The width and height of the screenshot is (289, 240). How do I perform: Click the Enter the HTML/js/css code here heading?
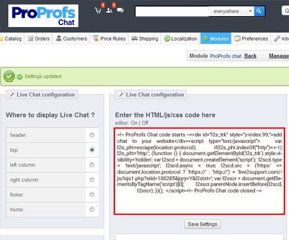tap(165, 115)
